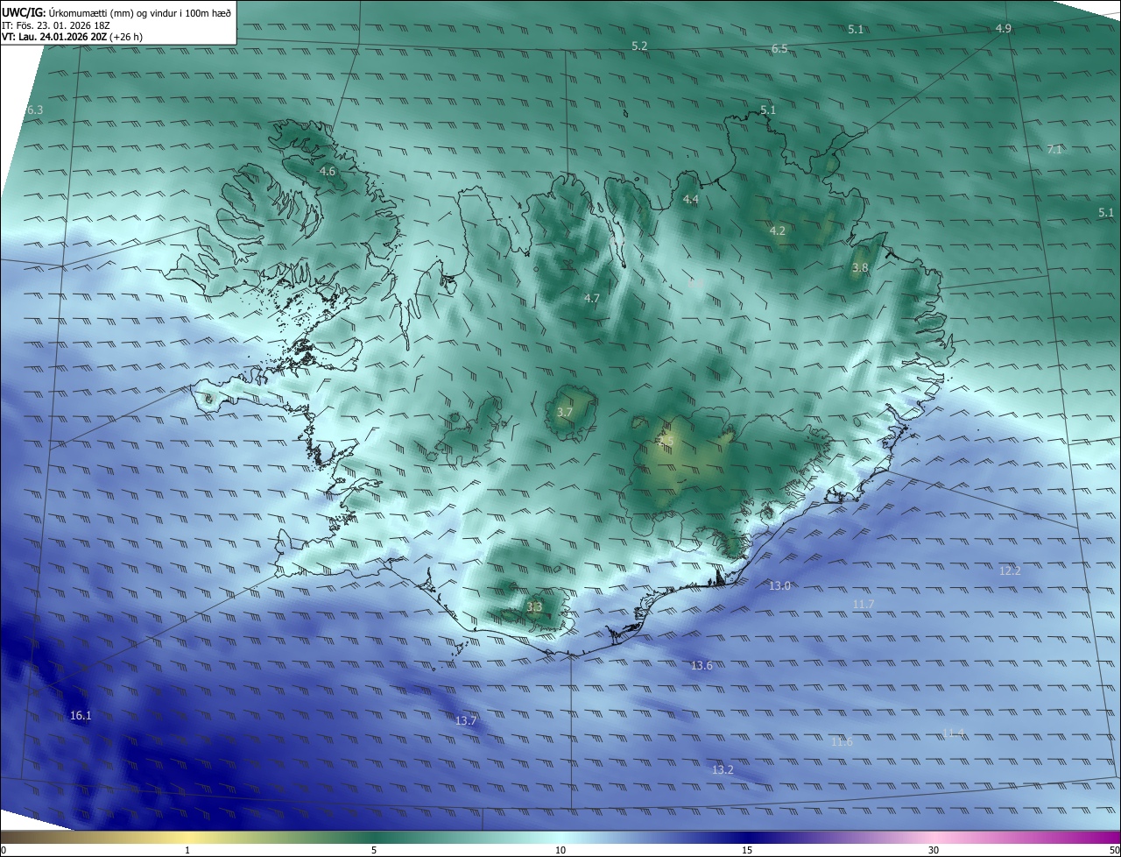The image size is (1121, 857).
Task: Click the 11.7 value label
Action: 863,605
